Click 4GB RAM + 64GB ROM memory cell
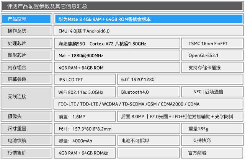Image resolution: width=245 pixels, height=159 pixels. (x=117, y=67)
